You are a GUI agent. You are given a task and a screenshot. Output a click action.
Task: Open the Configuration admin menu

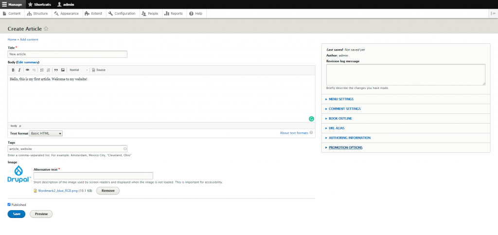(122, 14)
